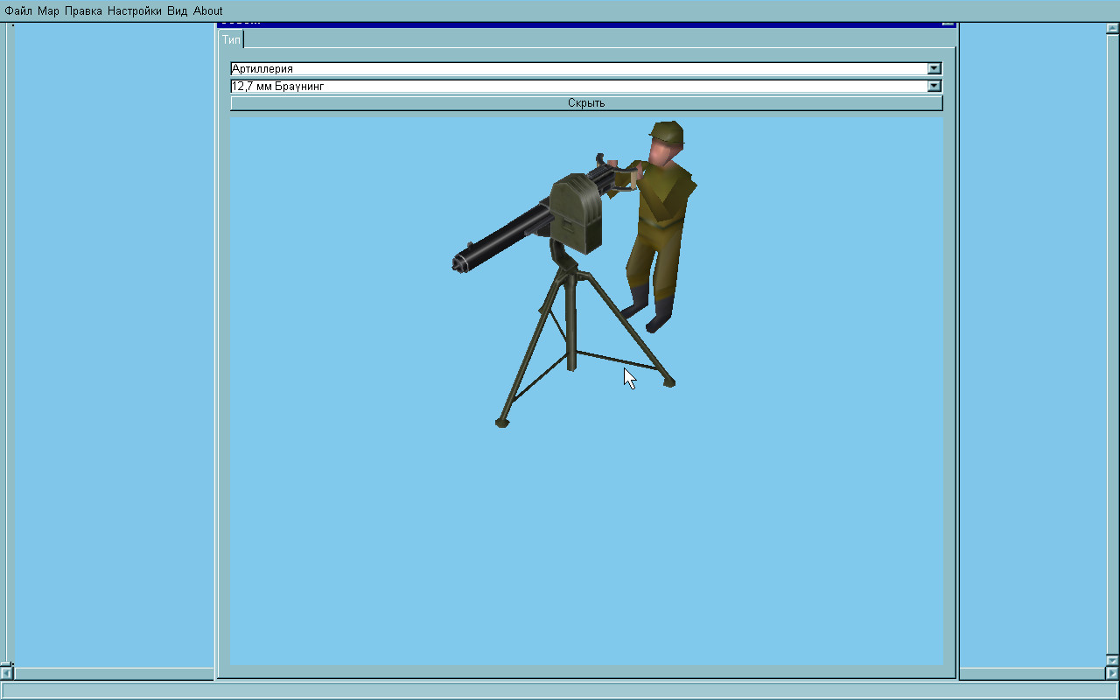Click the Скрыть button

(586, 103)
